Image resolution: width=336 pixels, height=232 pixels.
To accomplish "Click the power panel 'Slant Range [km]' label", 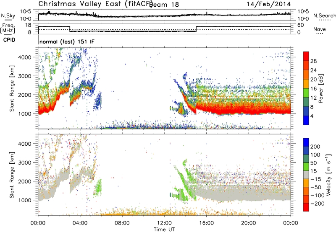I will point(12,88).
